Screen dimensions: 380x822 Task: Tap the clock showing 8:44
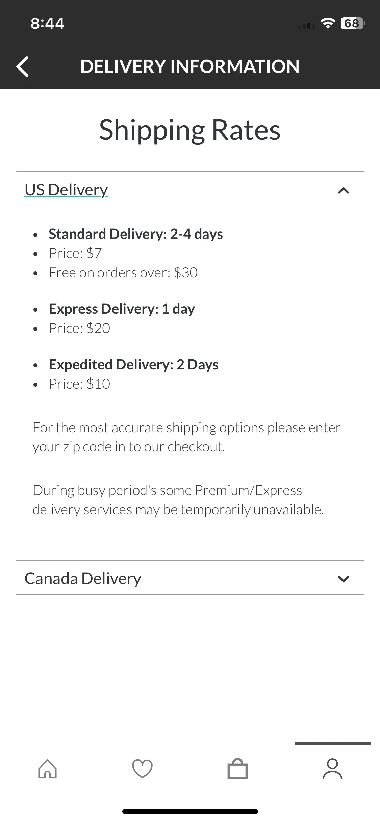47,23
